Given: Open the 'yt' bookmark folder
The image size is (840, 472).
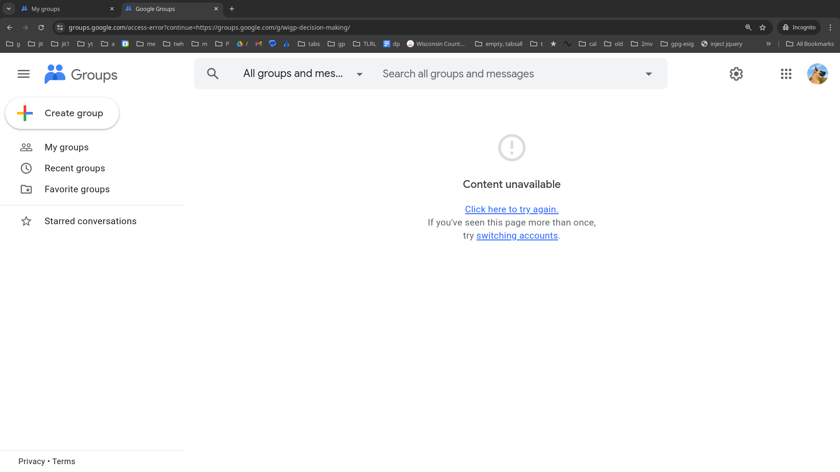Looking at the screenshot, I should coord(85,44).
